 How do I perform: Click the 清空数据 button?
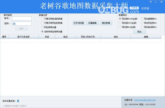(x=106, y=23)
